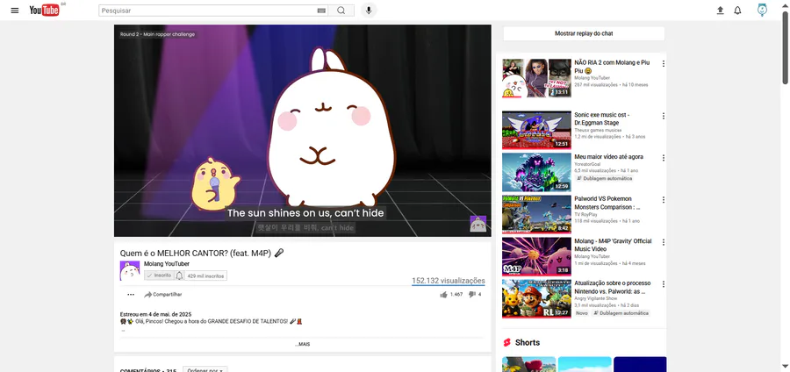This screenshot has height=372, width=790.
Task: Click the vertical scrollbar thumb
Action: point(785,47)
